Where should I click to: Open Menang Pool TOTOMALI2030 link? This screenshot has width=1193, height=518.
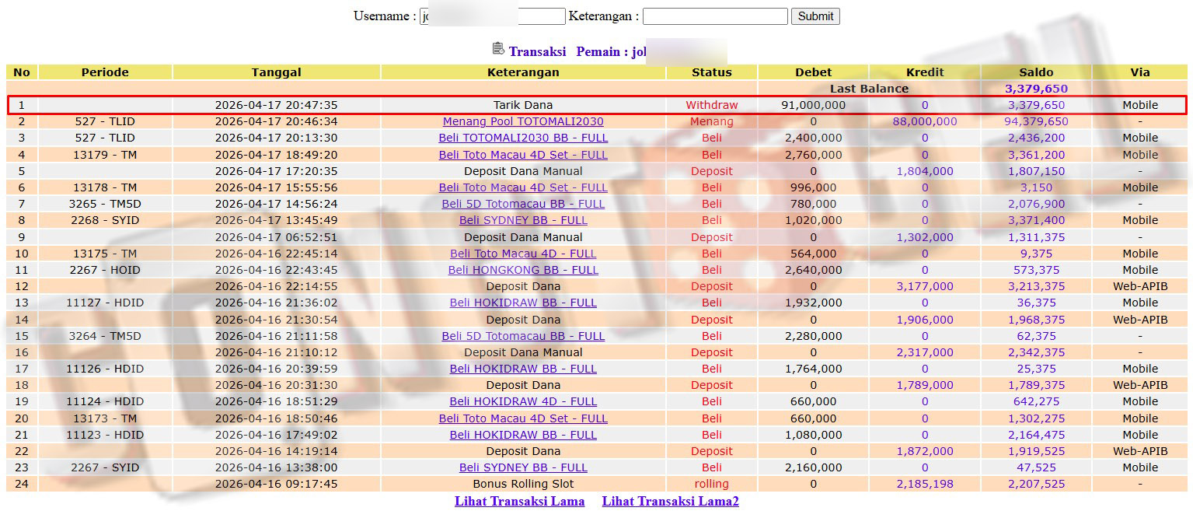pos(523,121)
